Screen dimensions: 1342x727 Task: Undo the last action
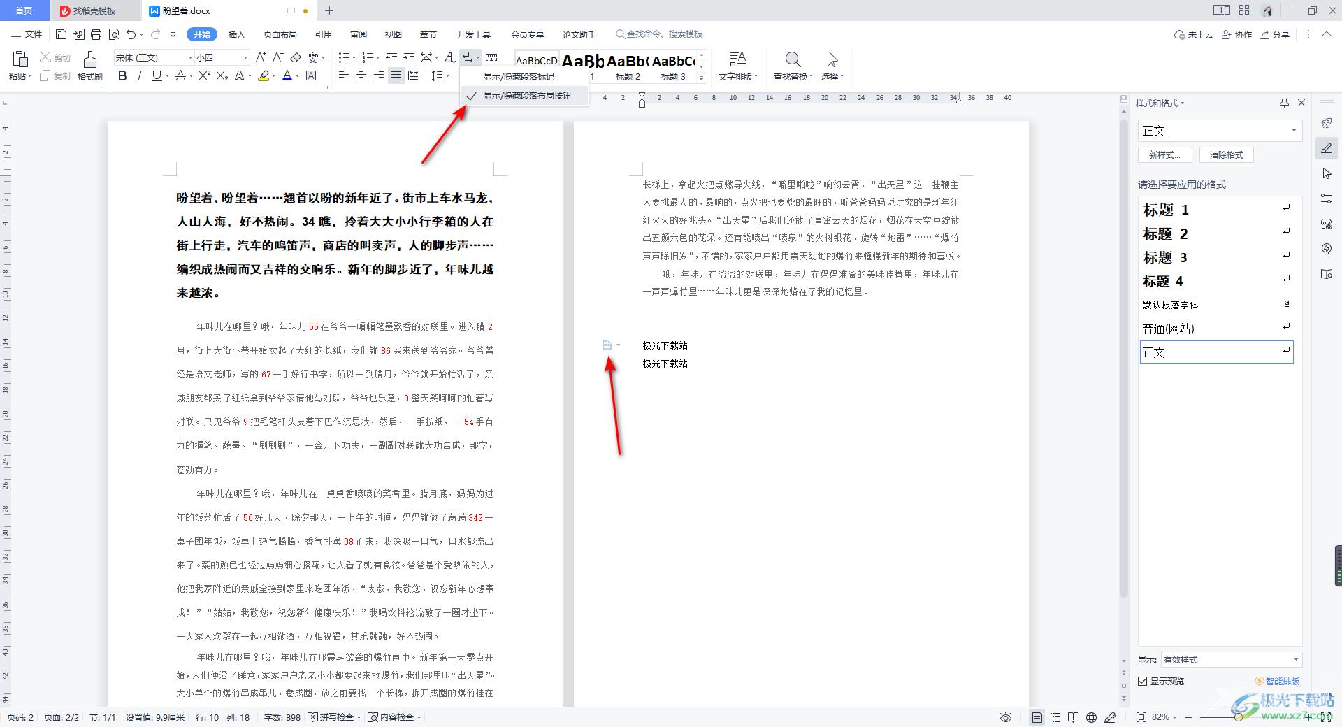[x=131, y=34]
